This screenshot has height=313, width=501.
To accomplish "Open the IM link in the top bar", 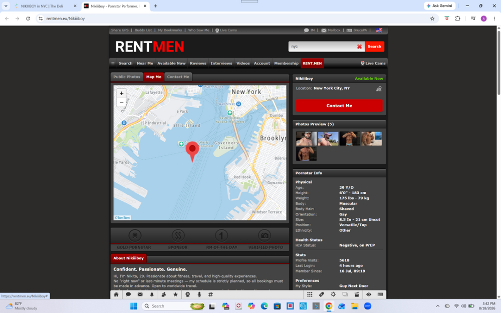I will tap(309, 31).
